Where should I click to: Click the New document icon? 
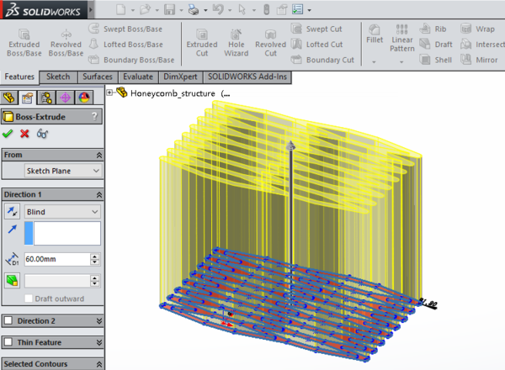120,9
